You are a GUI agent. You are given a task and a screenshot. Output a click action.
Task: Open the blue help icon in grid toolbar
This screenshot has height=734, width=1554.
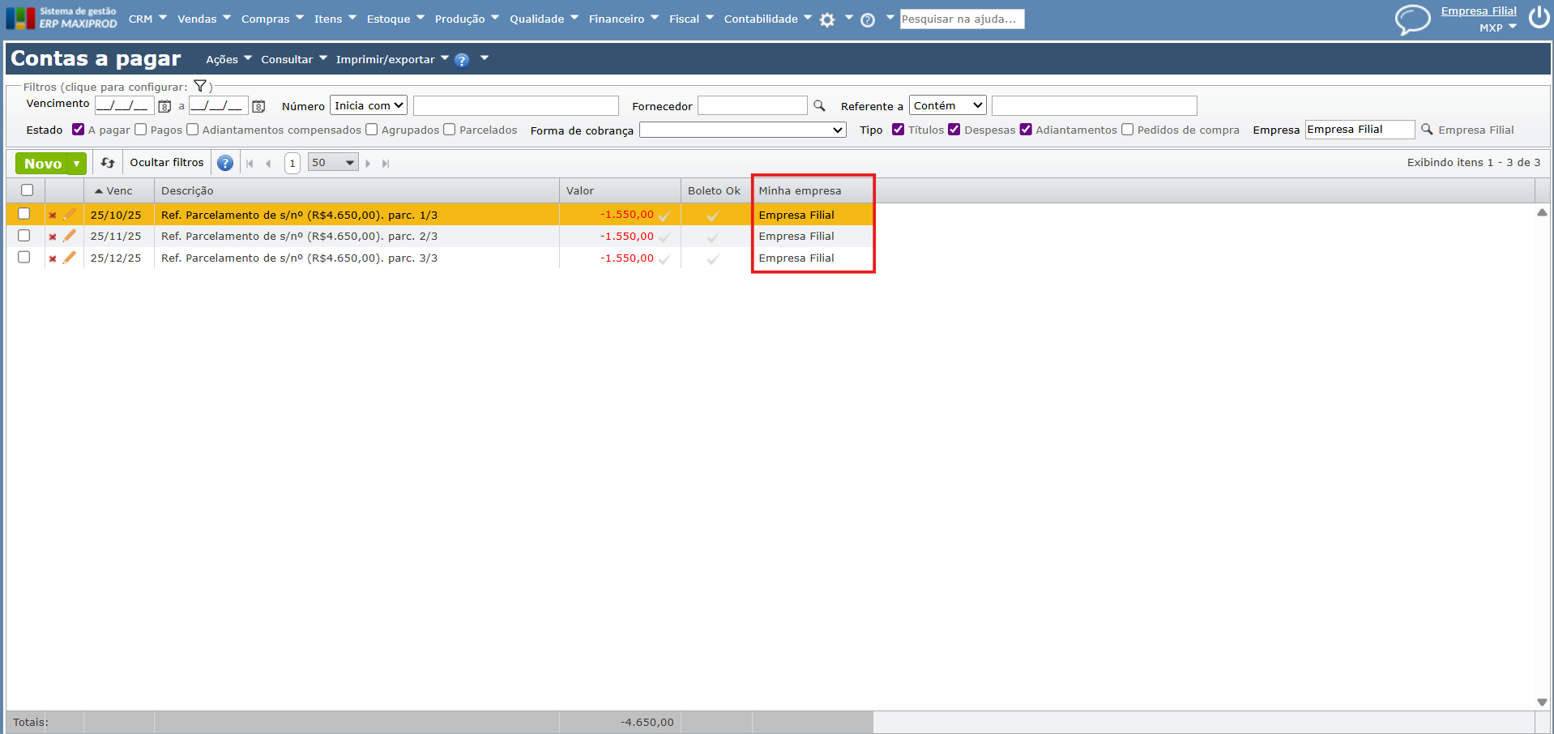[x=225, y=163]
